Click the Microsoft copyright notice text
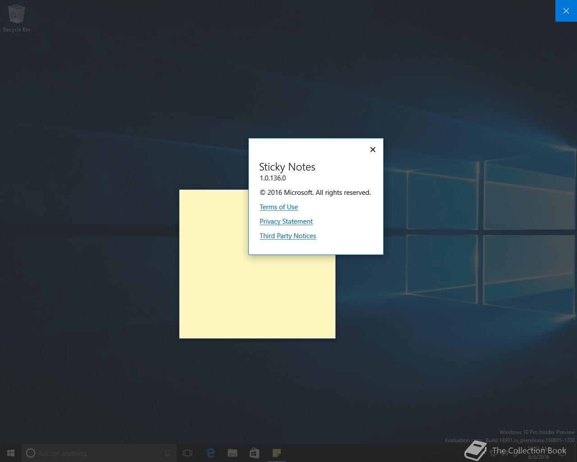The image size is (577, 462). point(315,193)
